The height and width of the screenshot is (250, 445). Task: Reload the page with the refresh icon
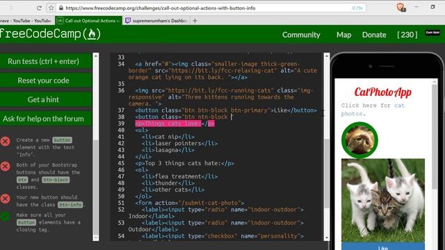[39, 8]
